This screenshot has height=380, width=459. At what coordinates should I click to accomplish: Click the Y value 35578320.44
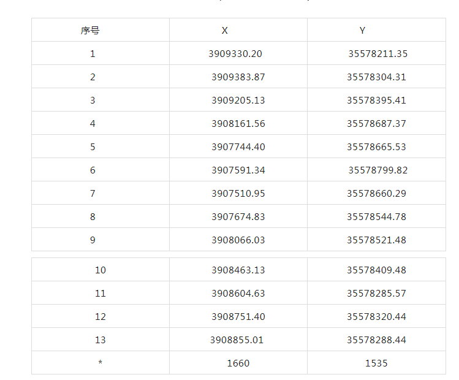376,317
